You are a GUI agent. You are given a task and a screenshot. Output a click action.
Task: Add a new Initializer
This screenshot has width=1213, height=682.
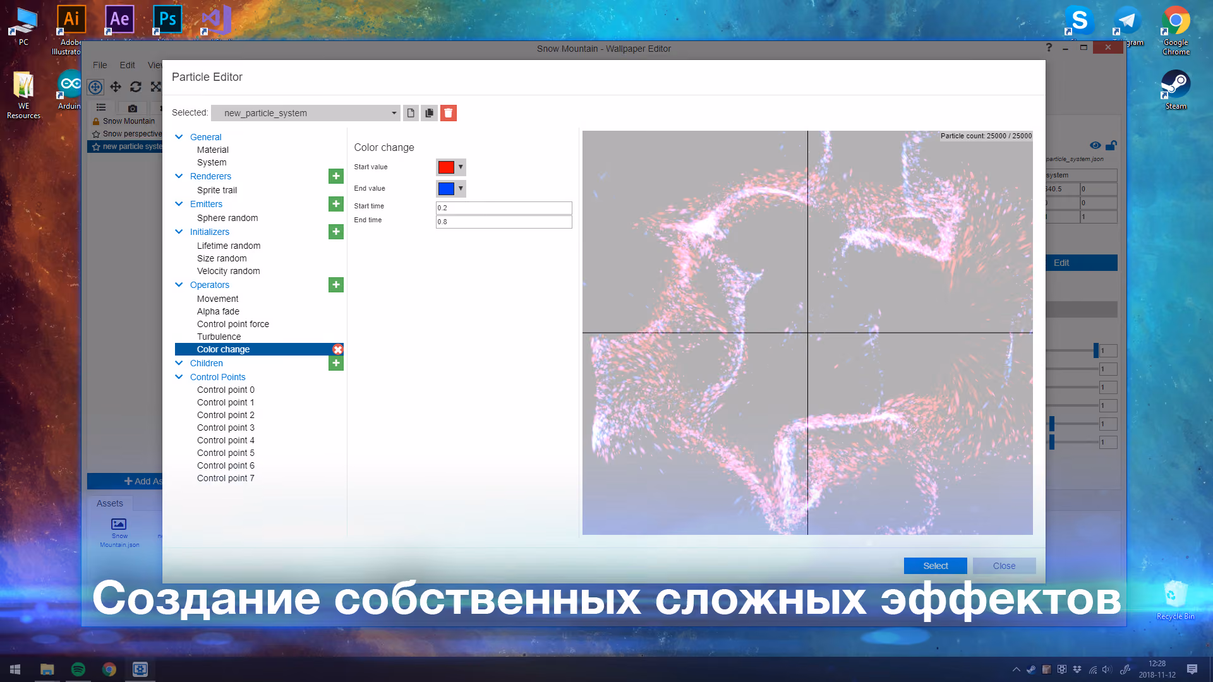[x=336, y=232]
